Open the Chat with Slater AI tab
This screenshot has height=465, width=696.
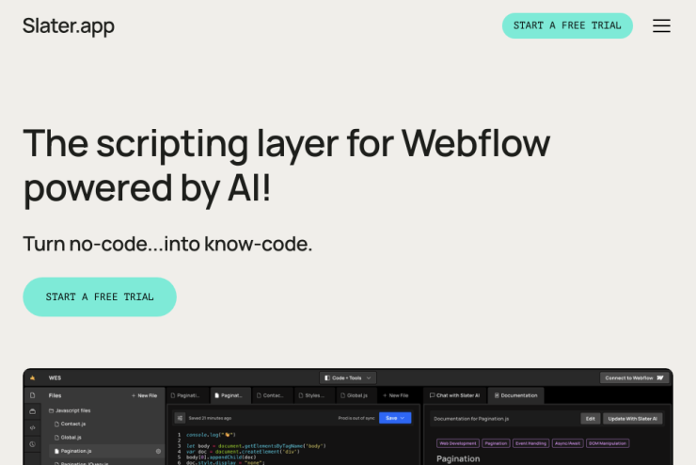(454, 395)
